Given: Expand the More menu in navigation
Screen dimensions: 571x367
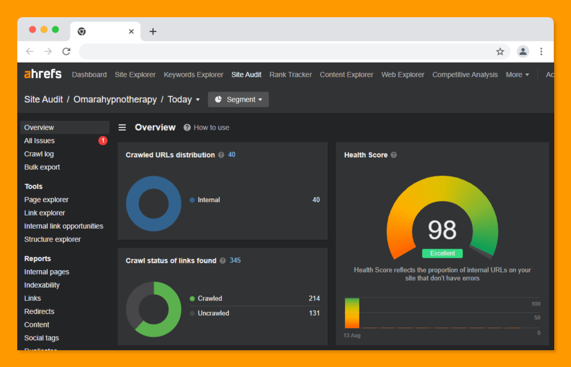Looking at the screenshot, I should 517,75.
